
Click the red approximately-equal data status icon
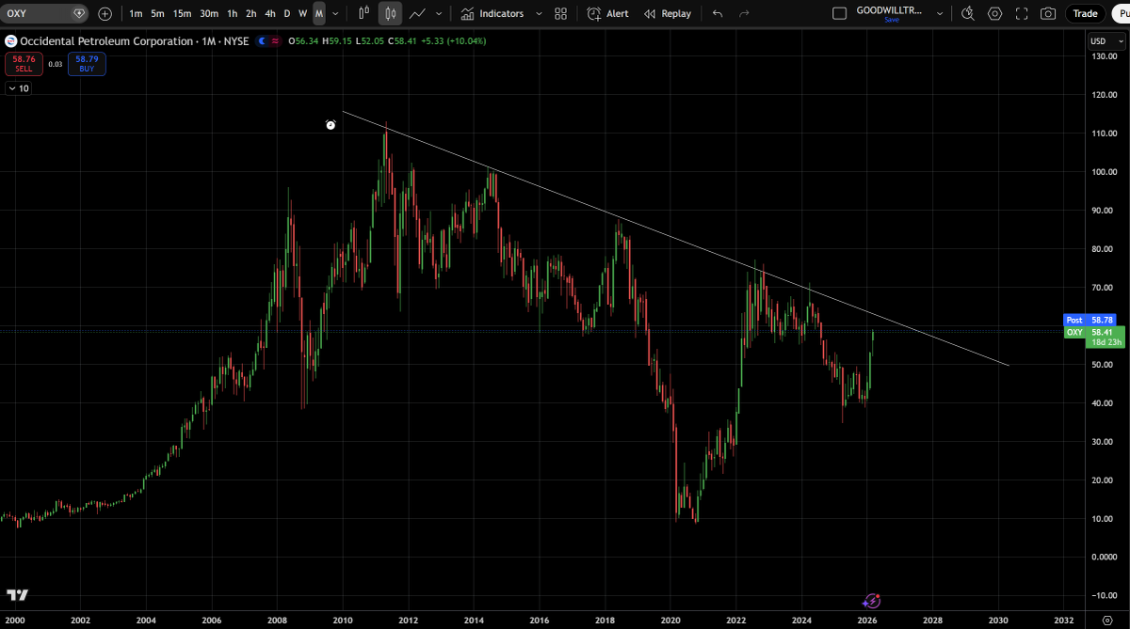(x=274, y=41)
